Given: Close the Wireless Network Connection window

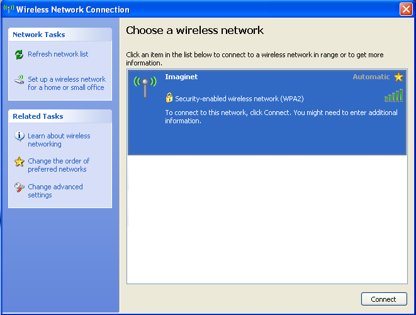Looking at the screenshot, I should tap(406, 9).
